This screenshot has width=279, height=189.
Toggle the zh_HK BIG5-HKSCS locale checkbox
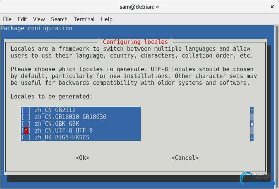click(26, 137)
